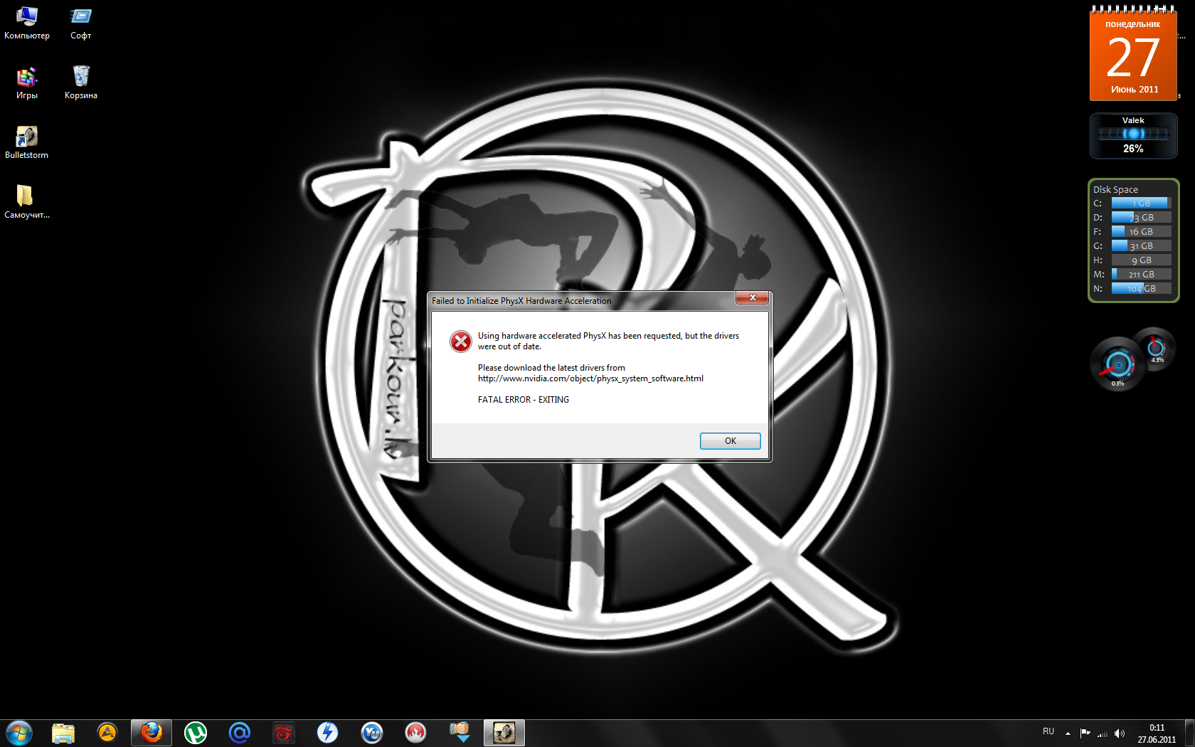Click the small meter gauge showing 43%

click(x=1156, y=347)
